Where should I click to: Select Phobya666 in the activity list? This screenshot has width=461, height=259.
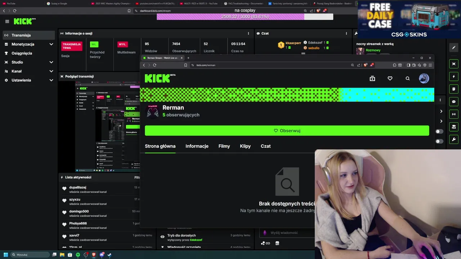point(78,223)
